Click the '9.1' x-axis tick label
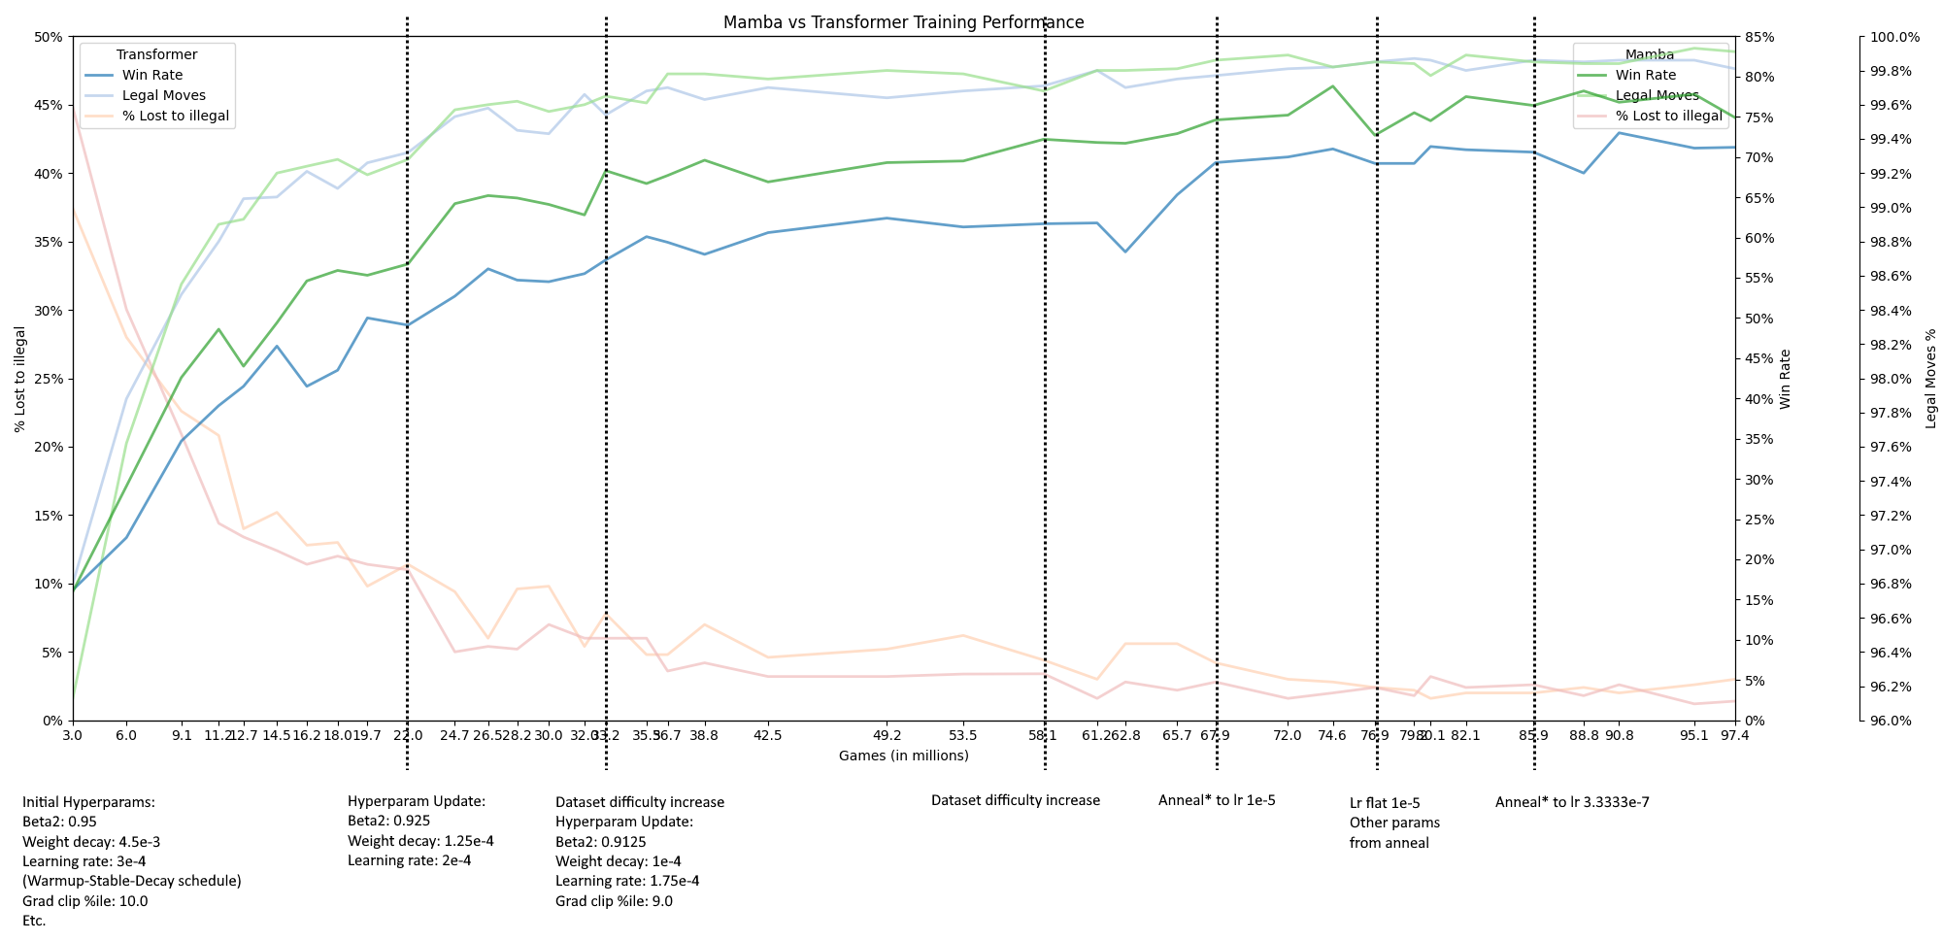 [x=182, y=735]
